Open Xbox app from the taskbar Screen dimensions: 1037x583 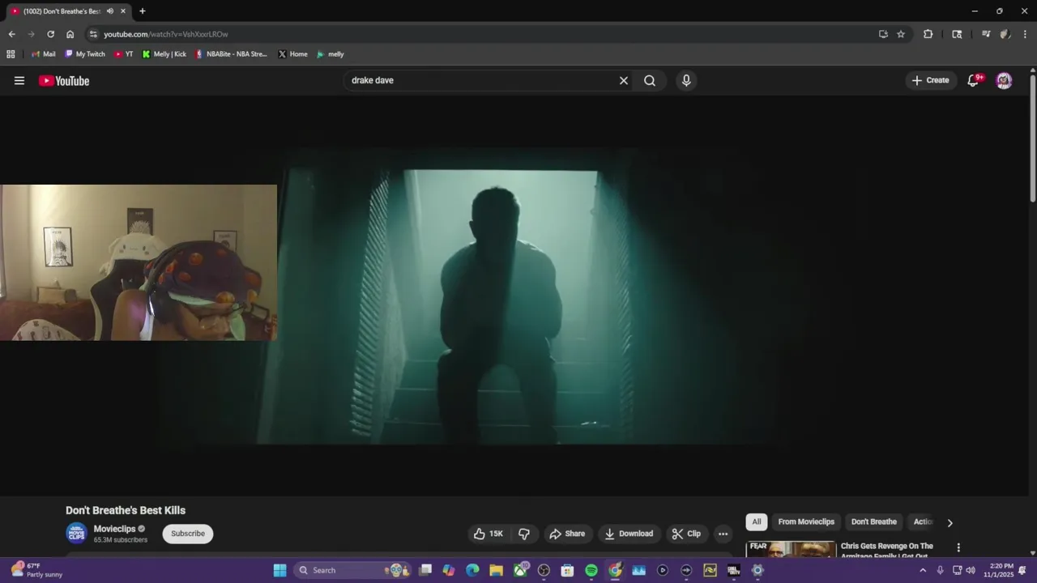tap(520, 570)
